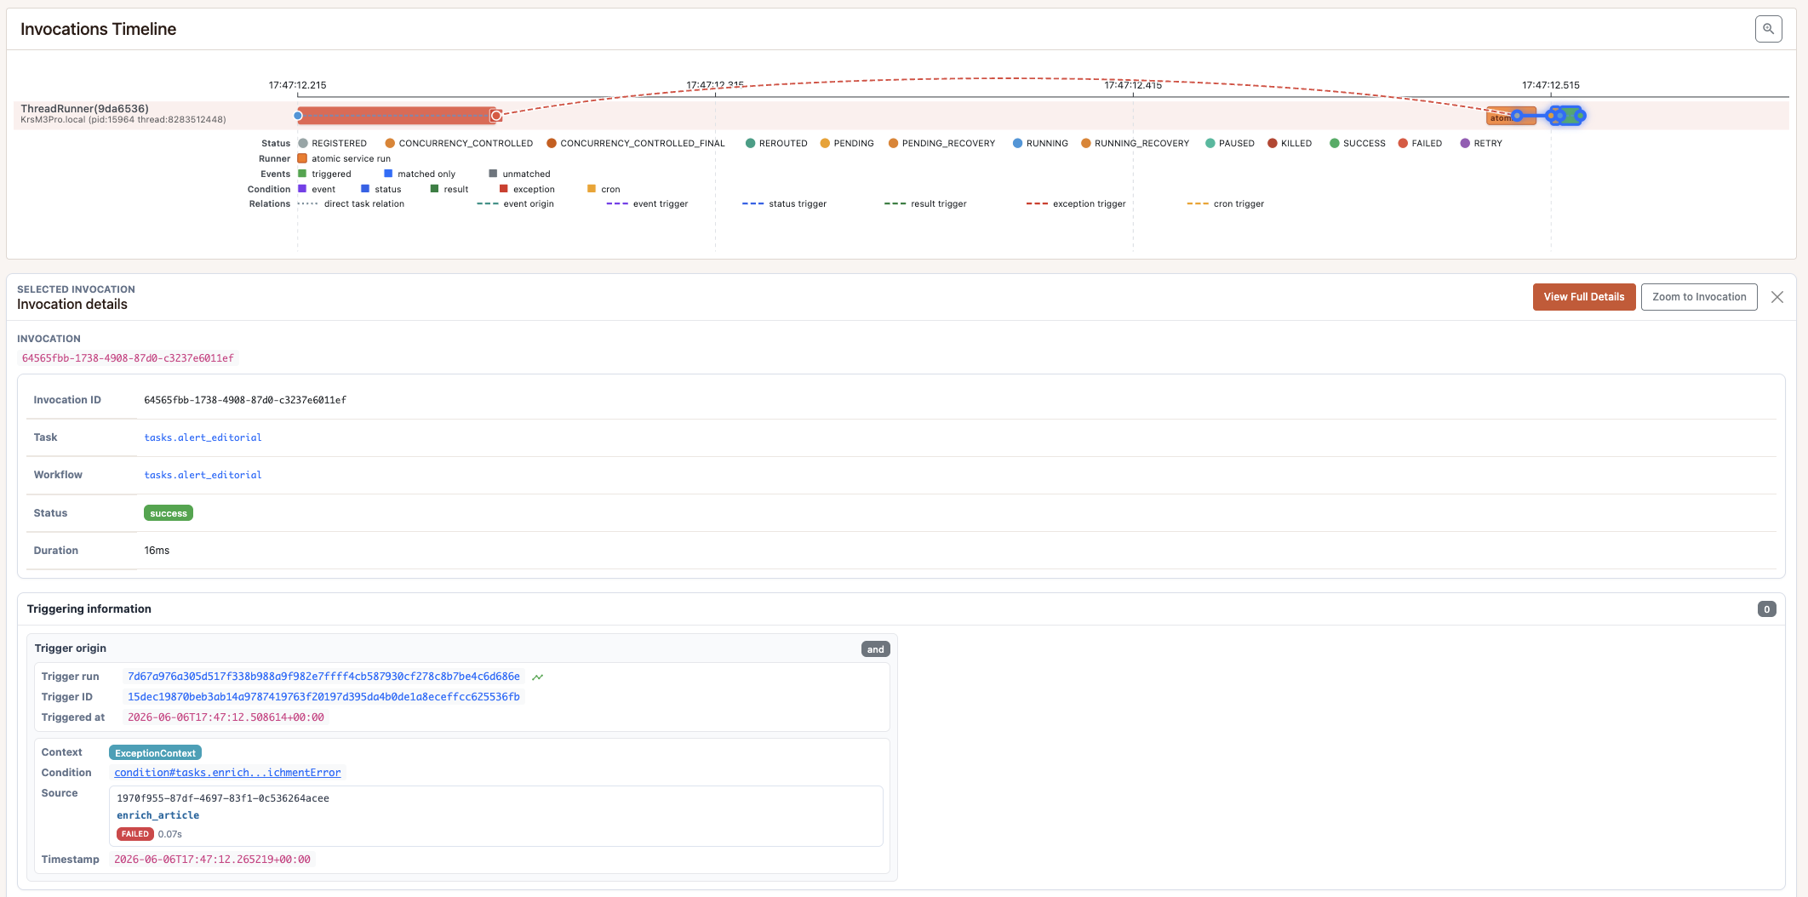Click exception condition legend square
The image size is (1808, 897).
504,189
